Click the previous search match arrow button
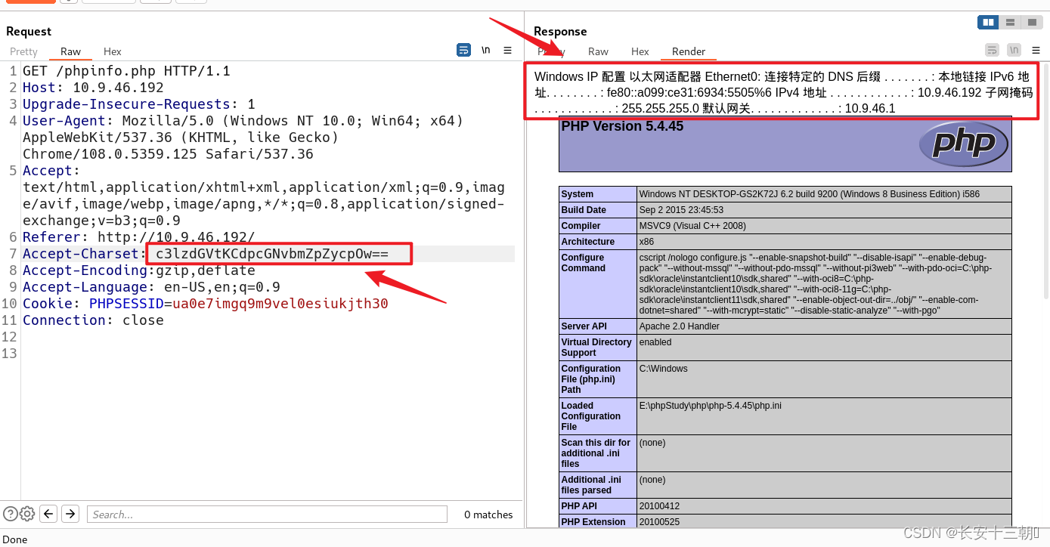 pos(48,514)
